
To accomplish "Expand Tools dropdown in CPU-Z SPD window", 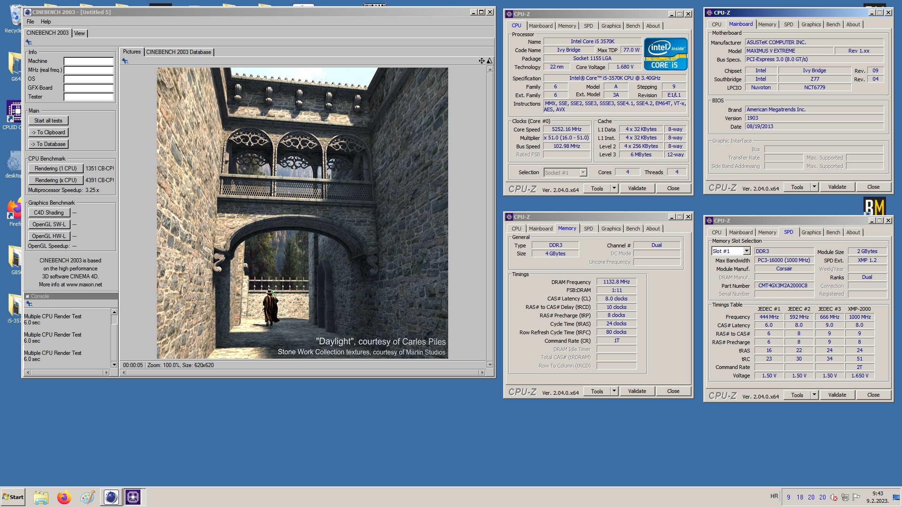I will coord(814,395).
